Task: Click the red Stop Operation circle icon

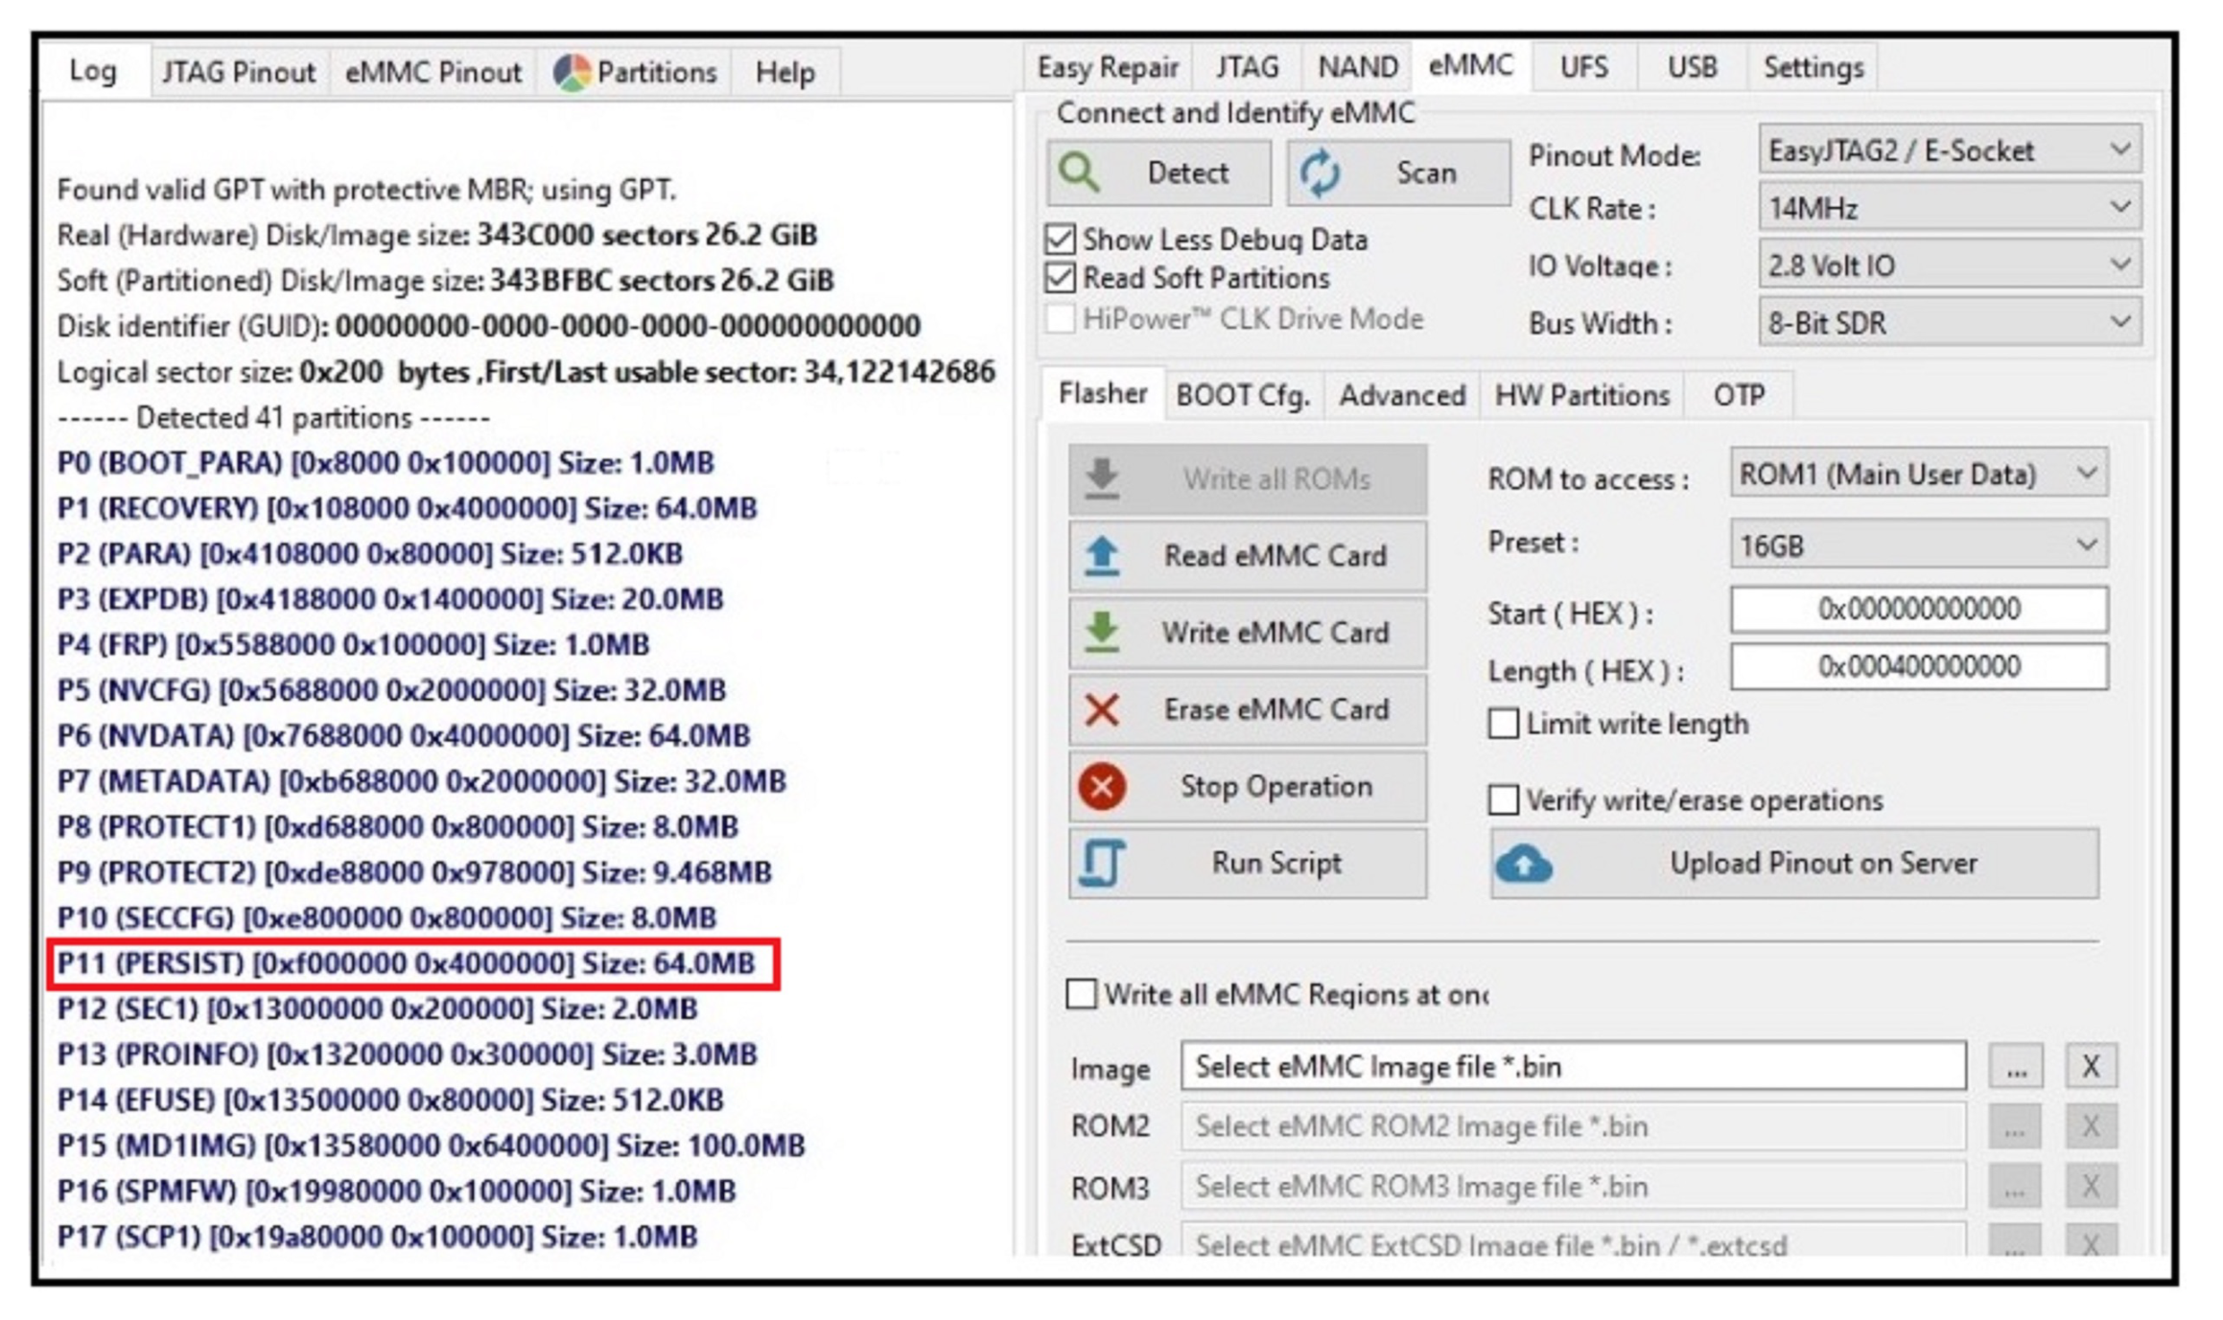Action: [1102, 787]
